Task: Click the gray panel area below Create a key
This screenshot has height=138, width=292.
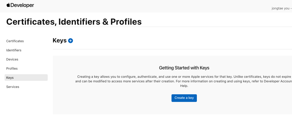Action: pyautogui.click(x=184, y=108)
